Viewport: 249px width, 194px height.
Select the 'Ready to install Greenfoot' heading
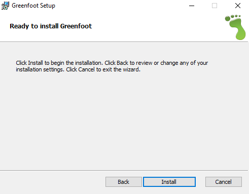(51, 26)
